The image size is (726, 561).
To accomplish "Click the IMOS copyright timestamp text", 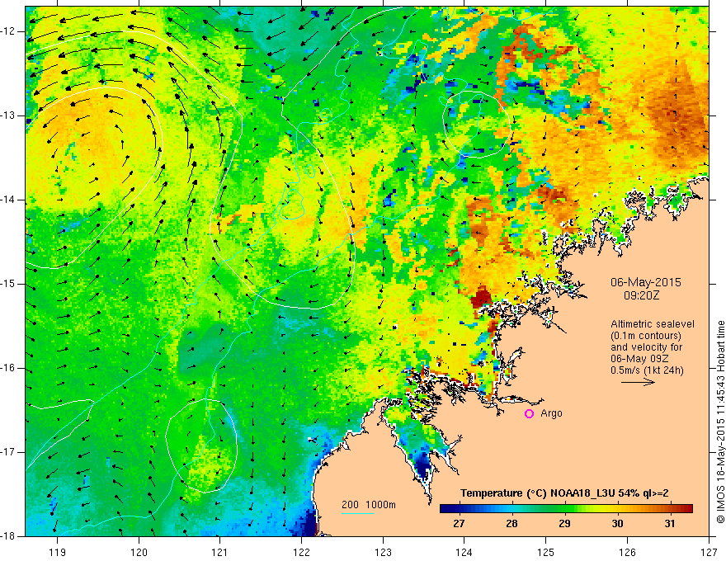I will pyautogui.click(x=720, y=422).
